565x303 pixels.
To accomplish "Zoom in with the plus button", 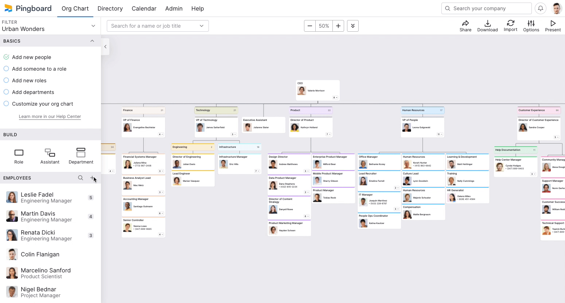I will (x=338, y=26).
